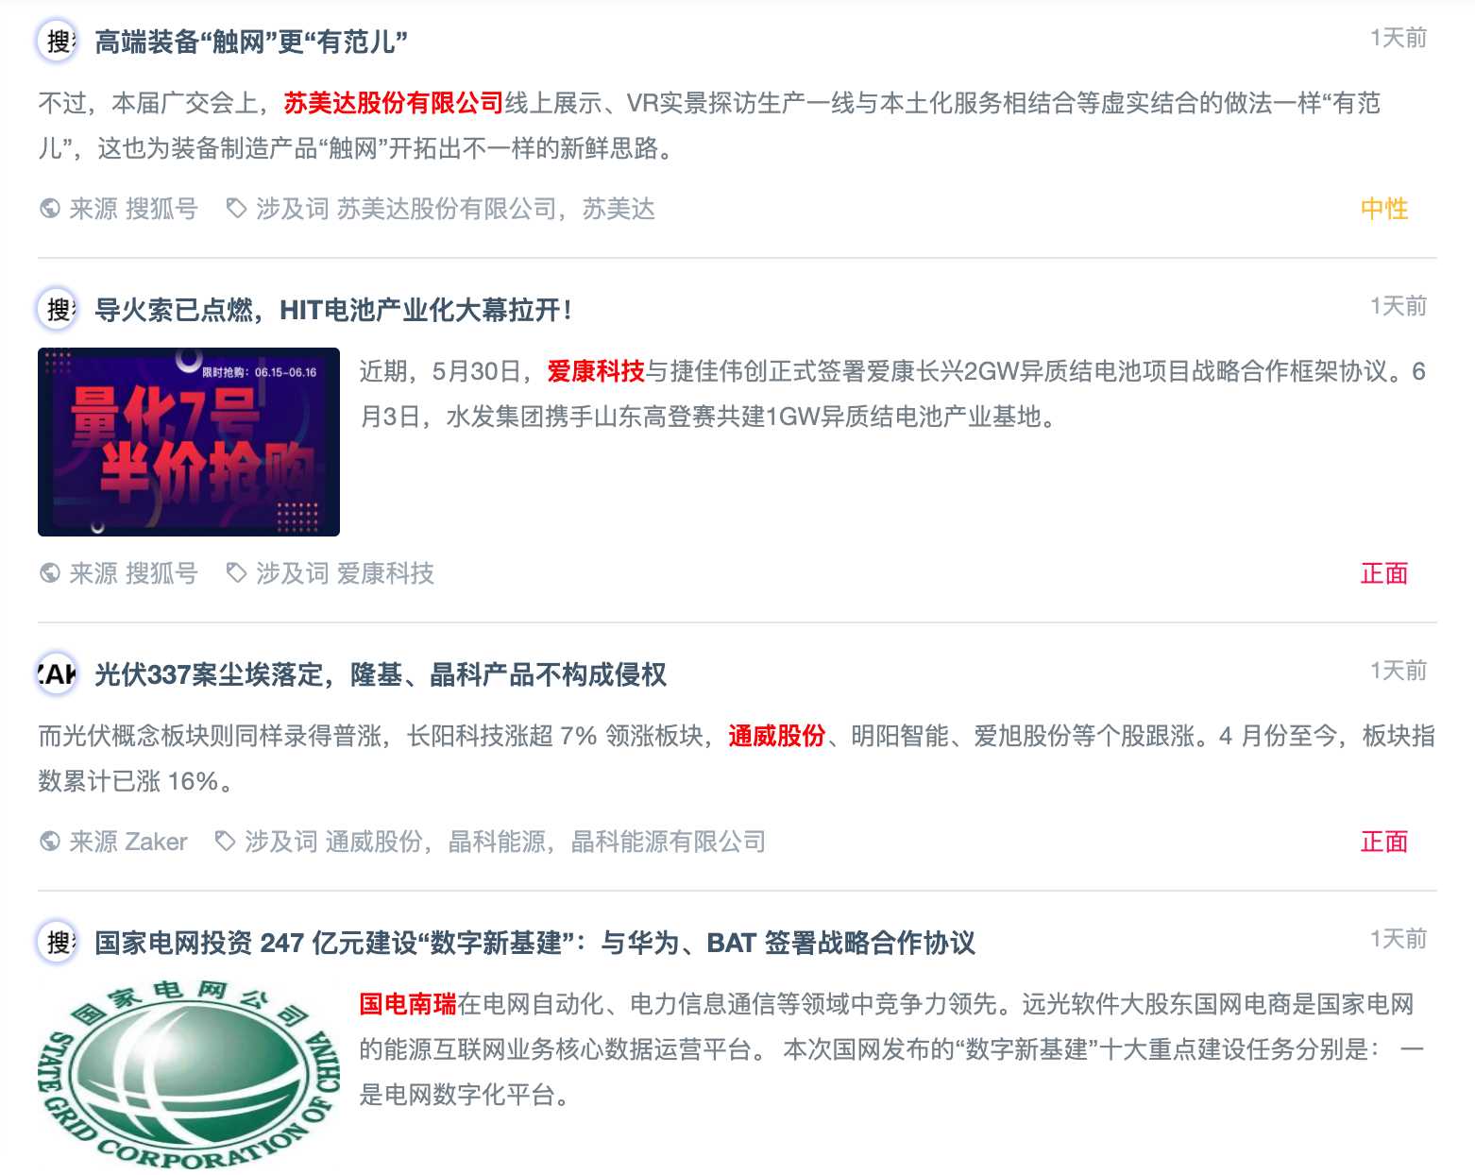Image resolution: width=1475 pixels, height=1175 pixels.
Task: Click the yellow 中性 sentiment label
Action: 1384,209
